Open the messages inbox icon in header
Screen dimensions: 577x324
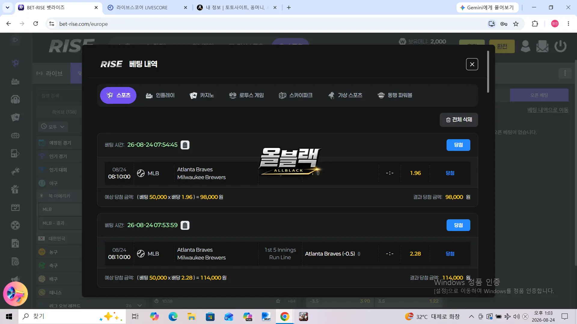coord(542,46)
